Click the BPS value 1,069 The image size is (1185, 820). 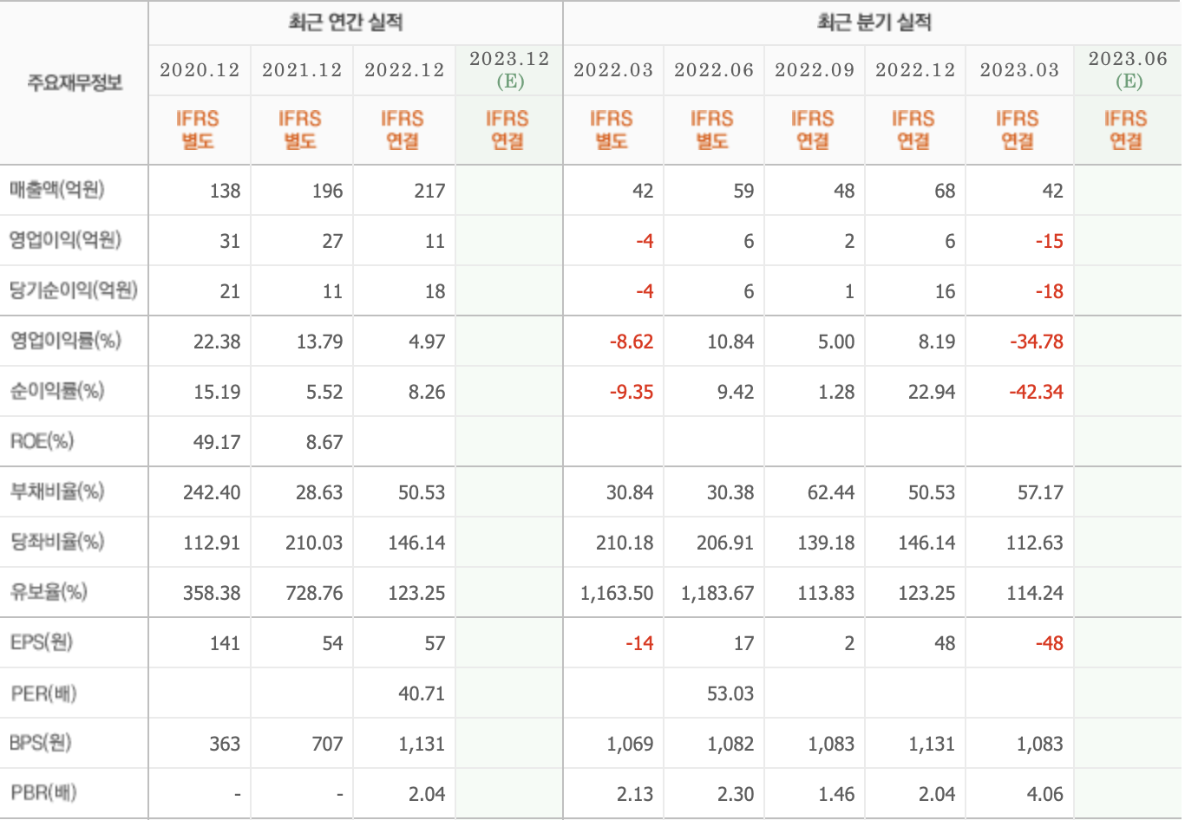click(x=631, y=744)
